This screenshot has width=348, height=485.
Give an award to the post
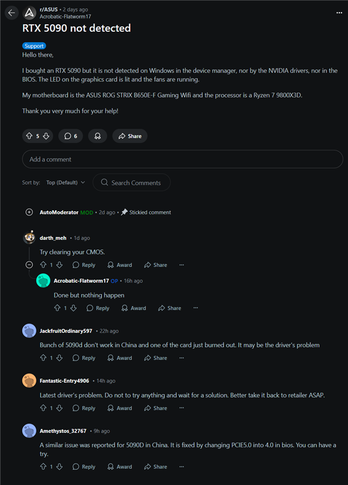[97, 136]
